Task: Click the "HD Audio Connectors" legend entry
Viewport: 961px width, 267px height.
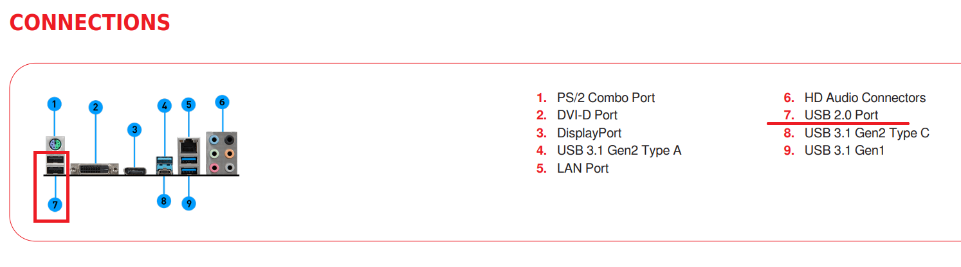Action: 865,98
